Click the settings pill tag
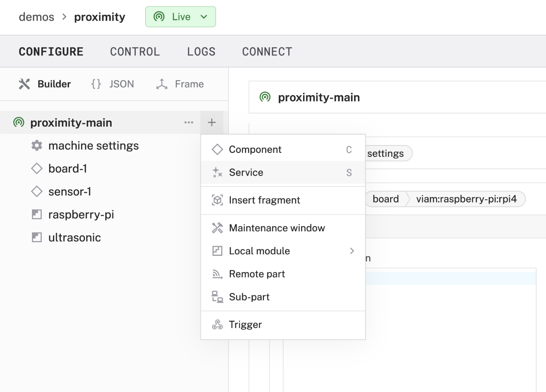Image resolution: width=546 pixels, height=392 pixels. click(x=388, y=153)
